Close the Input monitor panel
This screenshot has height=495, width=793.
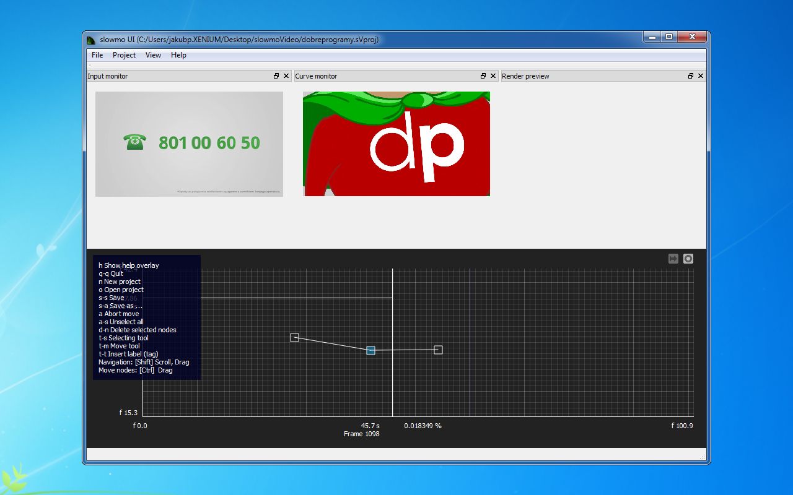coord(286,76)
